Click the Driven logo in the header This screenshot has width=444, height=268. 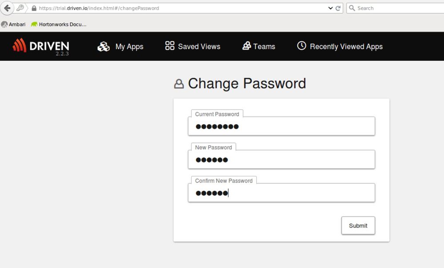click(41, 46)
